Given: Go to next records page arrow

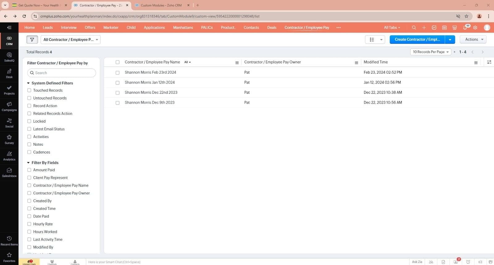Looking at the screenshot, I should coord(483,52).
